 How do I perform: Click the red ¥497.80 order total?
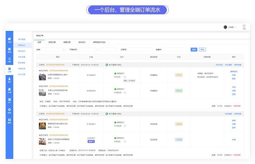coord(237,106)
